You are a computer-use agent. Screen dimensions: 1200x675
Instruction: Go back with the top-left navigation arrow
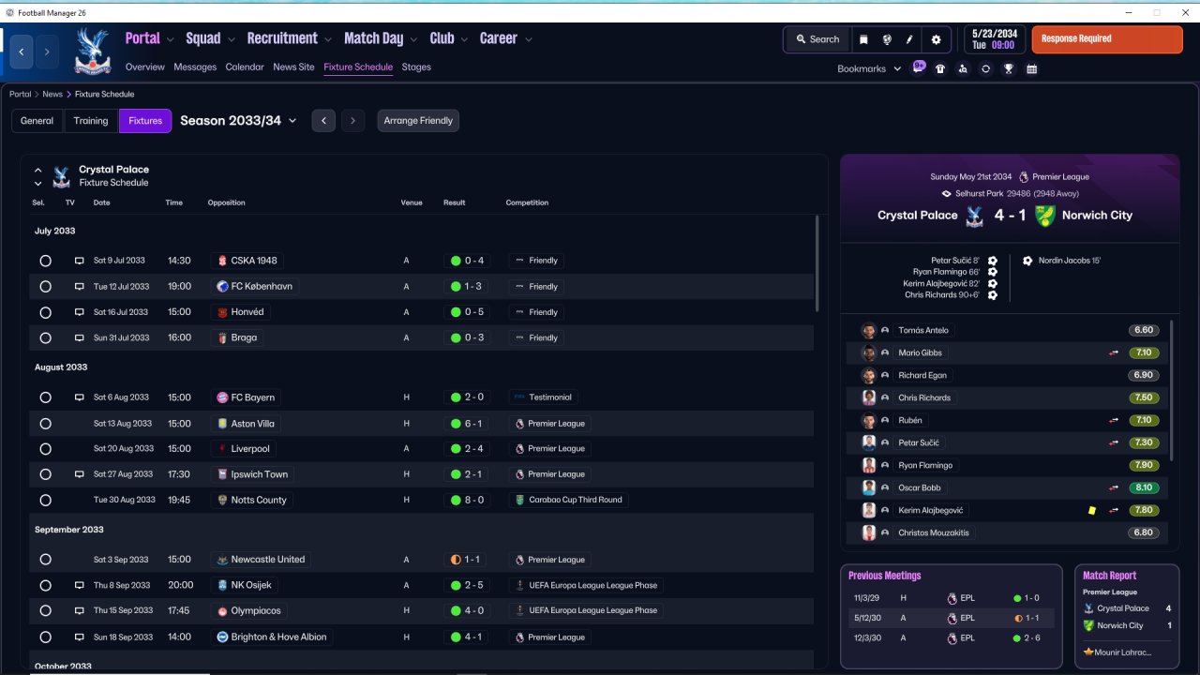point(22,52)
